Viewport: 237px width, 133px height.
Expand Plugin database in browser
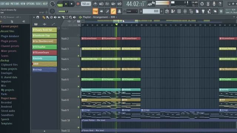[x=10, y=36]
